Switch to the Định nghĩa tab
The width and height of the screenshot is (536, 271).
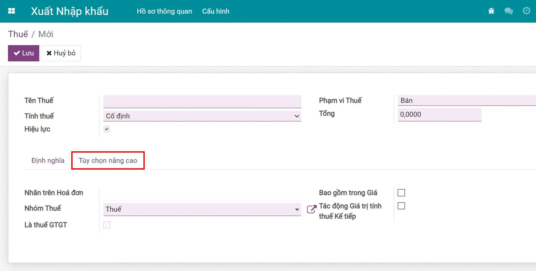(x=48, y=161)
